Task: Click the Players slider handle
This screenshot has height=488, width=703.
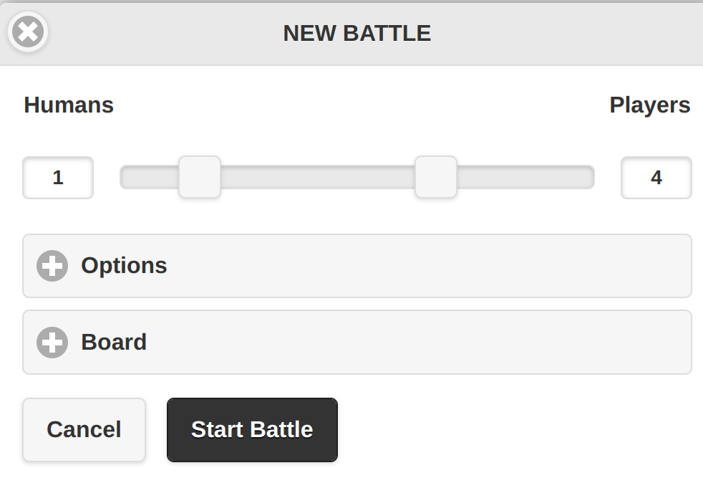Action: coord(436,177)
